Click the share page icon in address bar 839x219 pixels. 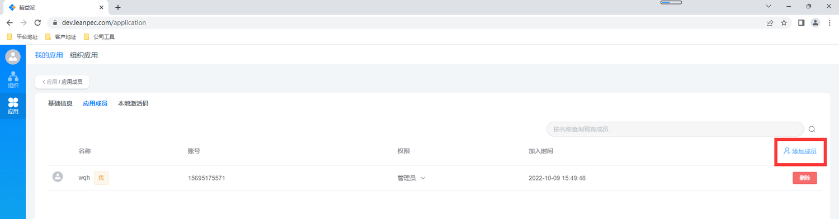pyautogui.click(x=770, y=23)
